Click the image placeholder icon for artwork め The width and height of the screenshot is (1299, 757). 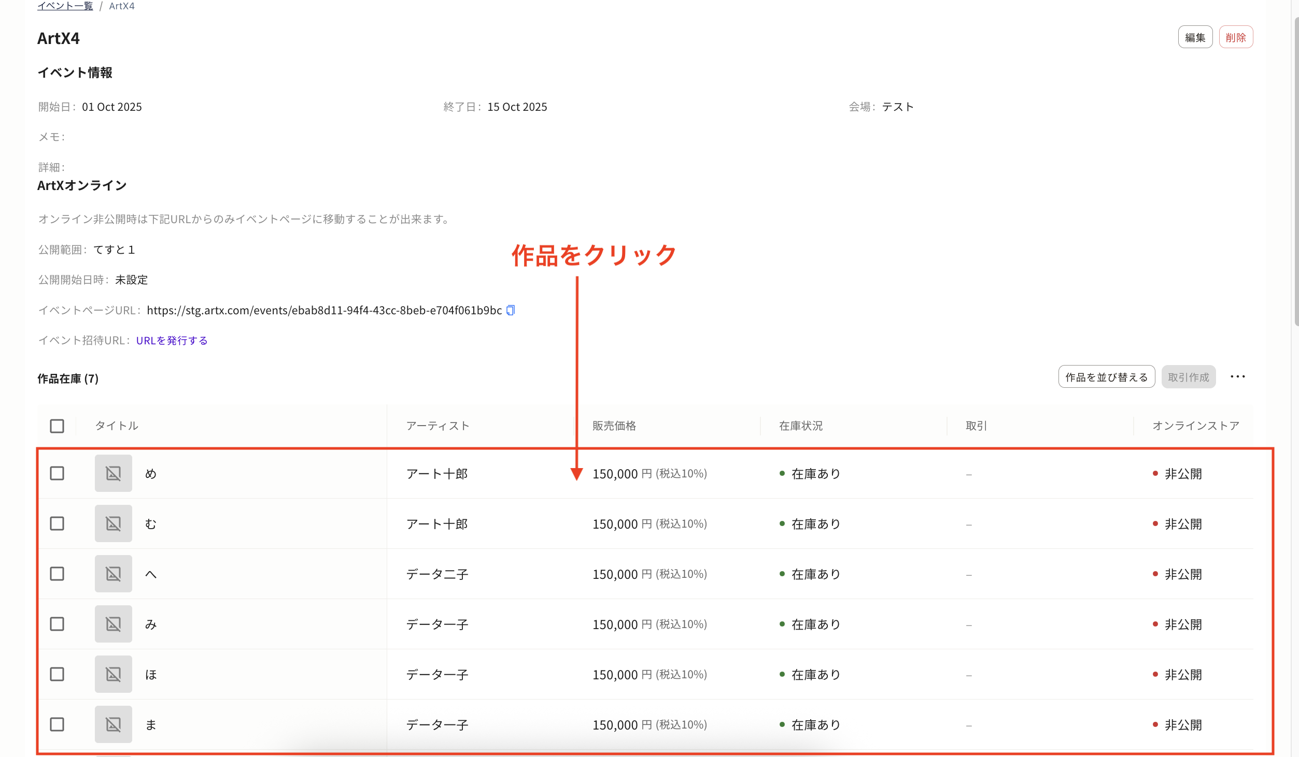click(x=113, y=473)
